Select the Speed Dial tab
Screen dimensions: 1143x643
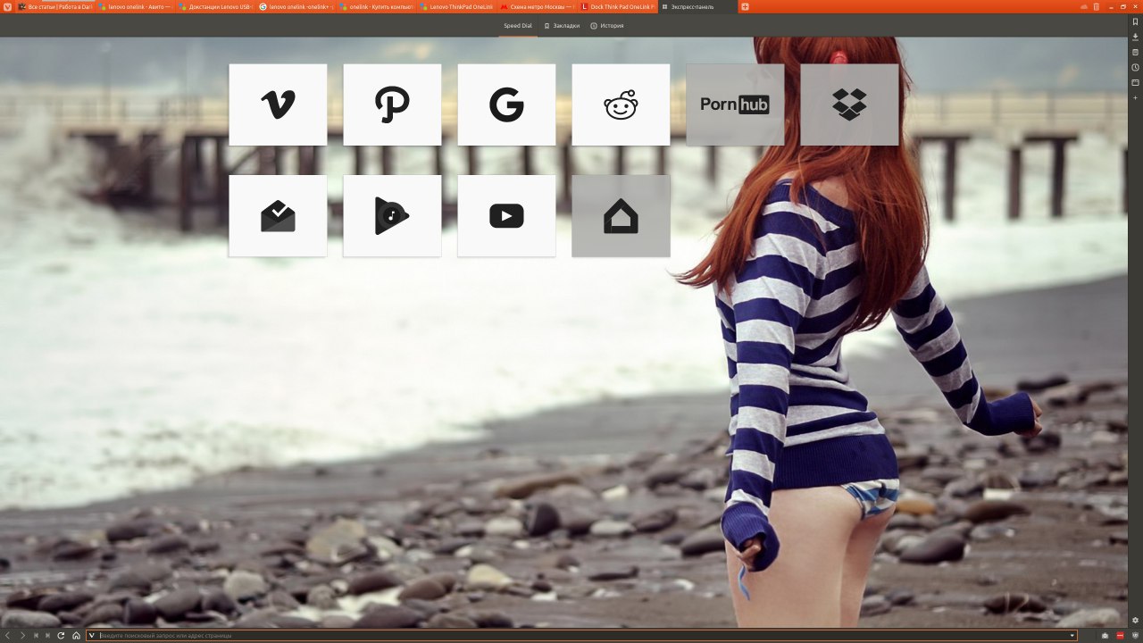click(x=518, y=26)
